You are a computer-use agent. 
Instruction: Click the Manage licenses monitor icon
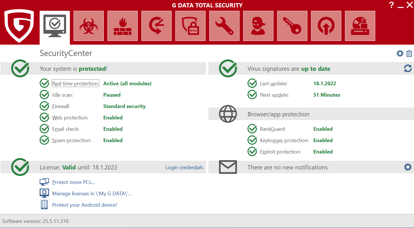coord(44,193)
